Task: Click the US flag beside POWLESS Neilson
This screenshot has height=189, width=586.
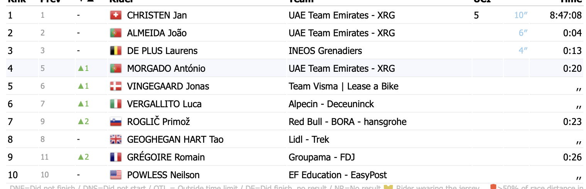Action: [115, 175]
